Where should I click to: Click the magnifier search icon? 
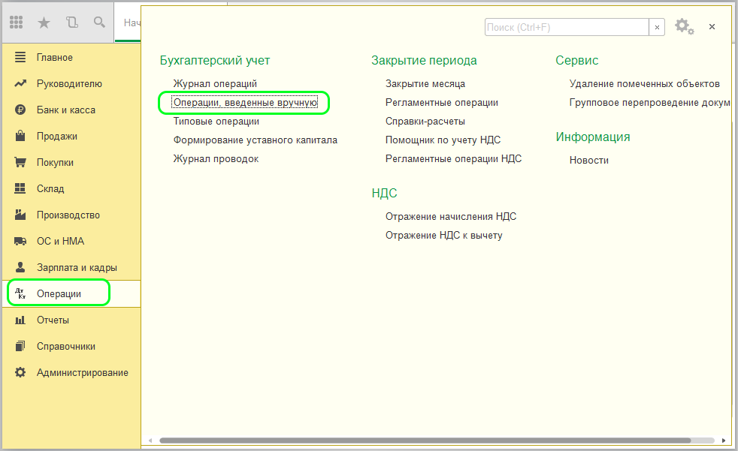pyautogui.click(x=99, y=23)
